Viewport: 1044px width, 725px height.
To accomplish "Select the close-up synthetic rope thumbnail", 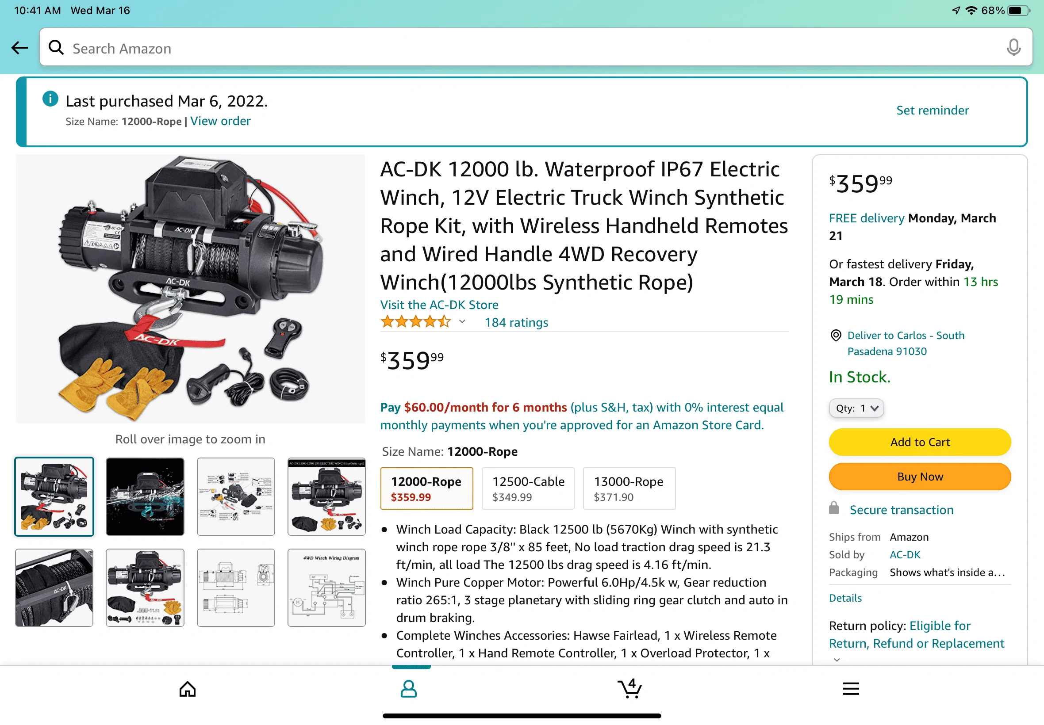I will click(x=54, y=588).
